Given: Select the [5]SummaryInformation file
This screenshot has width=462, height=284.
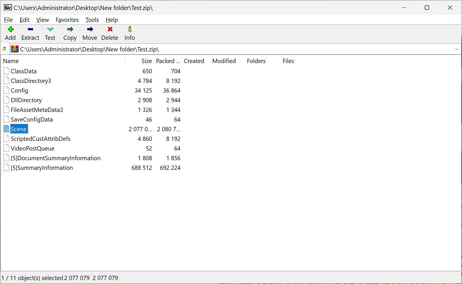Looking at the screenshot, I should 42,168.
